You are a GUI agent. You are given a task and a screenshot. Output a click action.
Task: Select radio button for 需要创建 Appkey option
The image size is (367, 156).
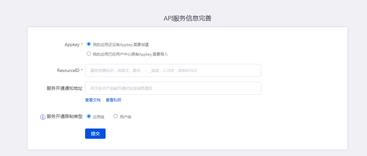tap(89, 44)
